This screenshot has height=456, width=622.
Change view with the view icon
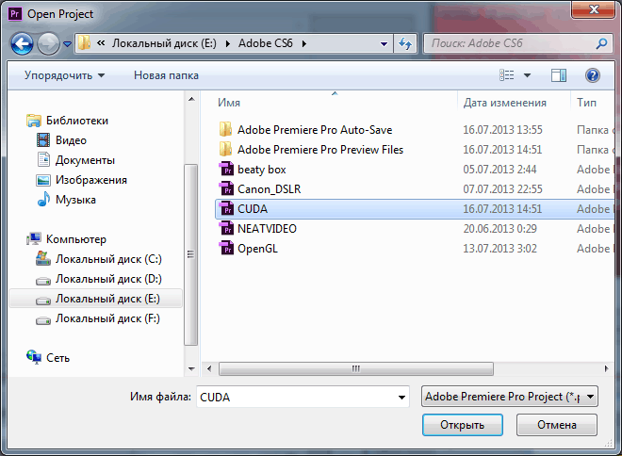507,75
